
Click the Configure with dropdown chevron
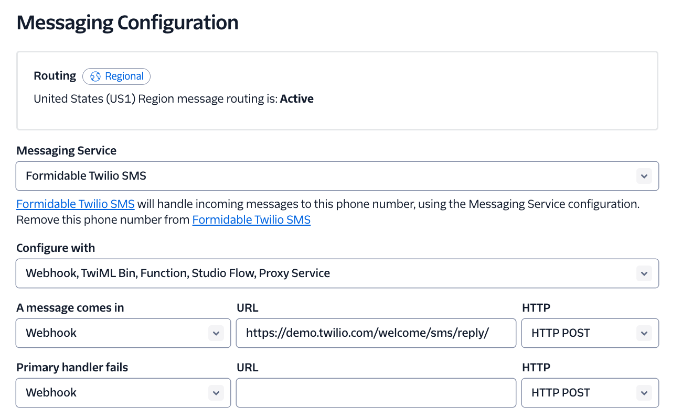tap(644, 273)
